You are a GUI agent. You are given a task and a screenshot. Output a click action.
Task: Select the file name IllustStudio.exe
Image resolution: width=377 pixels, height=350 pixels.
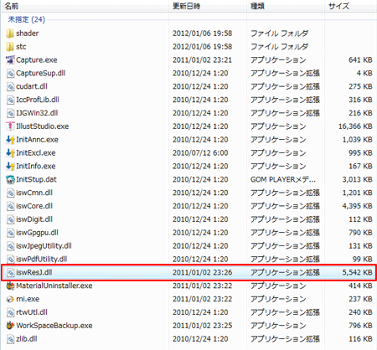pos(43,126)
